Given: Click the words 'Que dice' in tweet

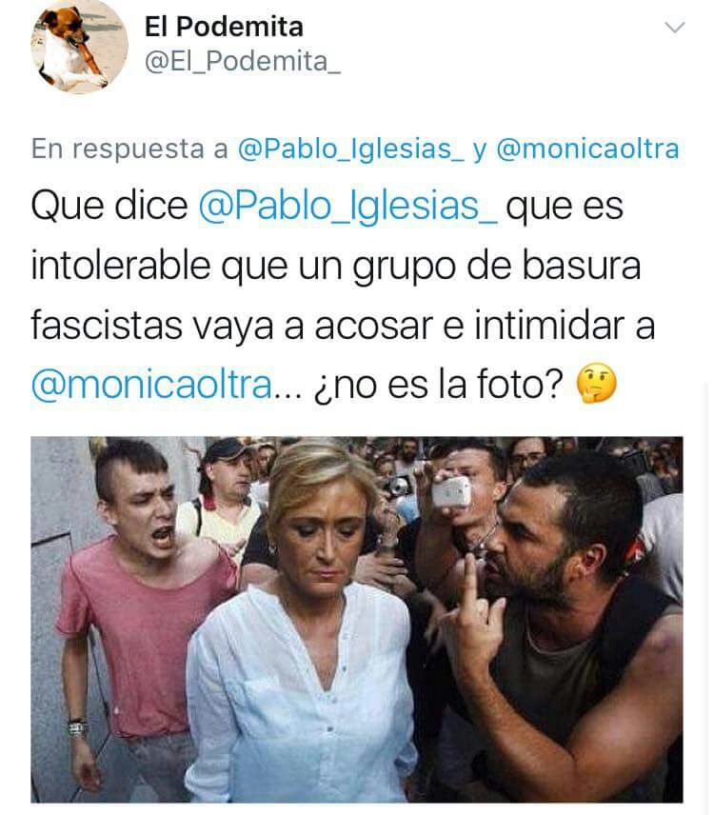Looking at the screenshot, I should (x=109, y=207).
